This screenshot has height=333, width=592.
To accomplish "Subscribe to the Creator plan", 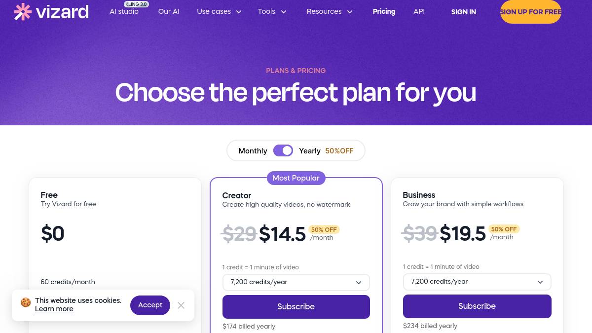I will (296, 306).
